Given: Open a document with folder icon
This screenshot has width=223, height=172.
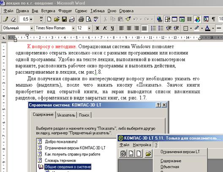Looking at the screenshot, I should coord(57,19).
